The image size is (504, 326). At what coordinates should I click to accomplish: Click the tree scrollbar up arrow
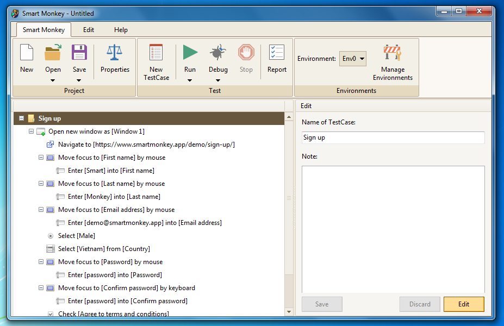pyautogui.click(x=289, y=117)
